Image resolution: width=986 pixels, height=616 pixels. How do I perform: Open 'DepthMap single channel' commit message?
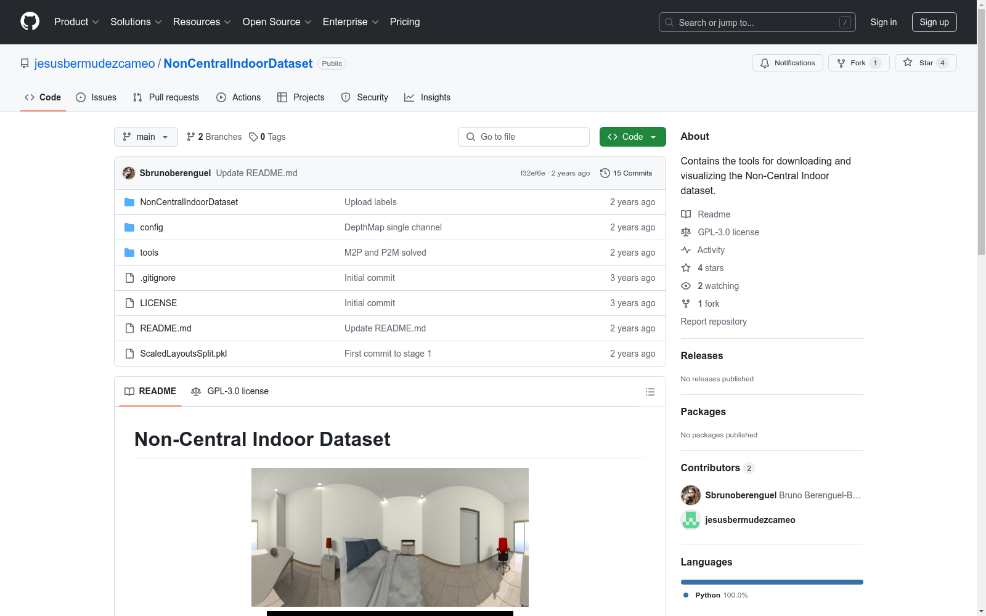[x=393, y=227]
